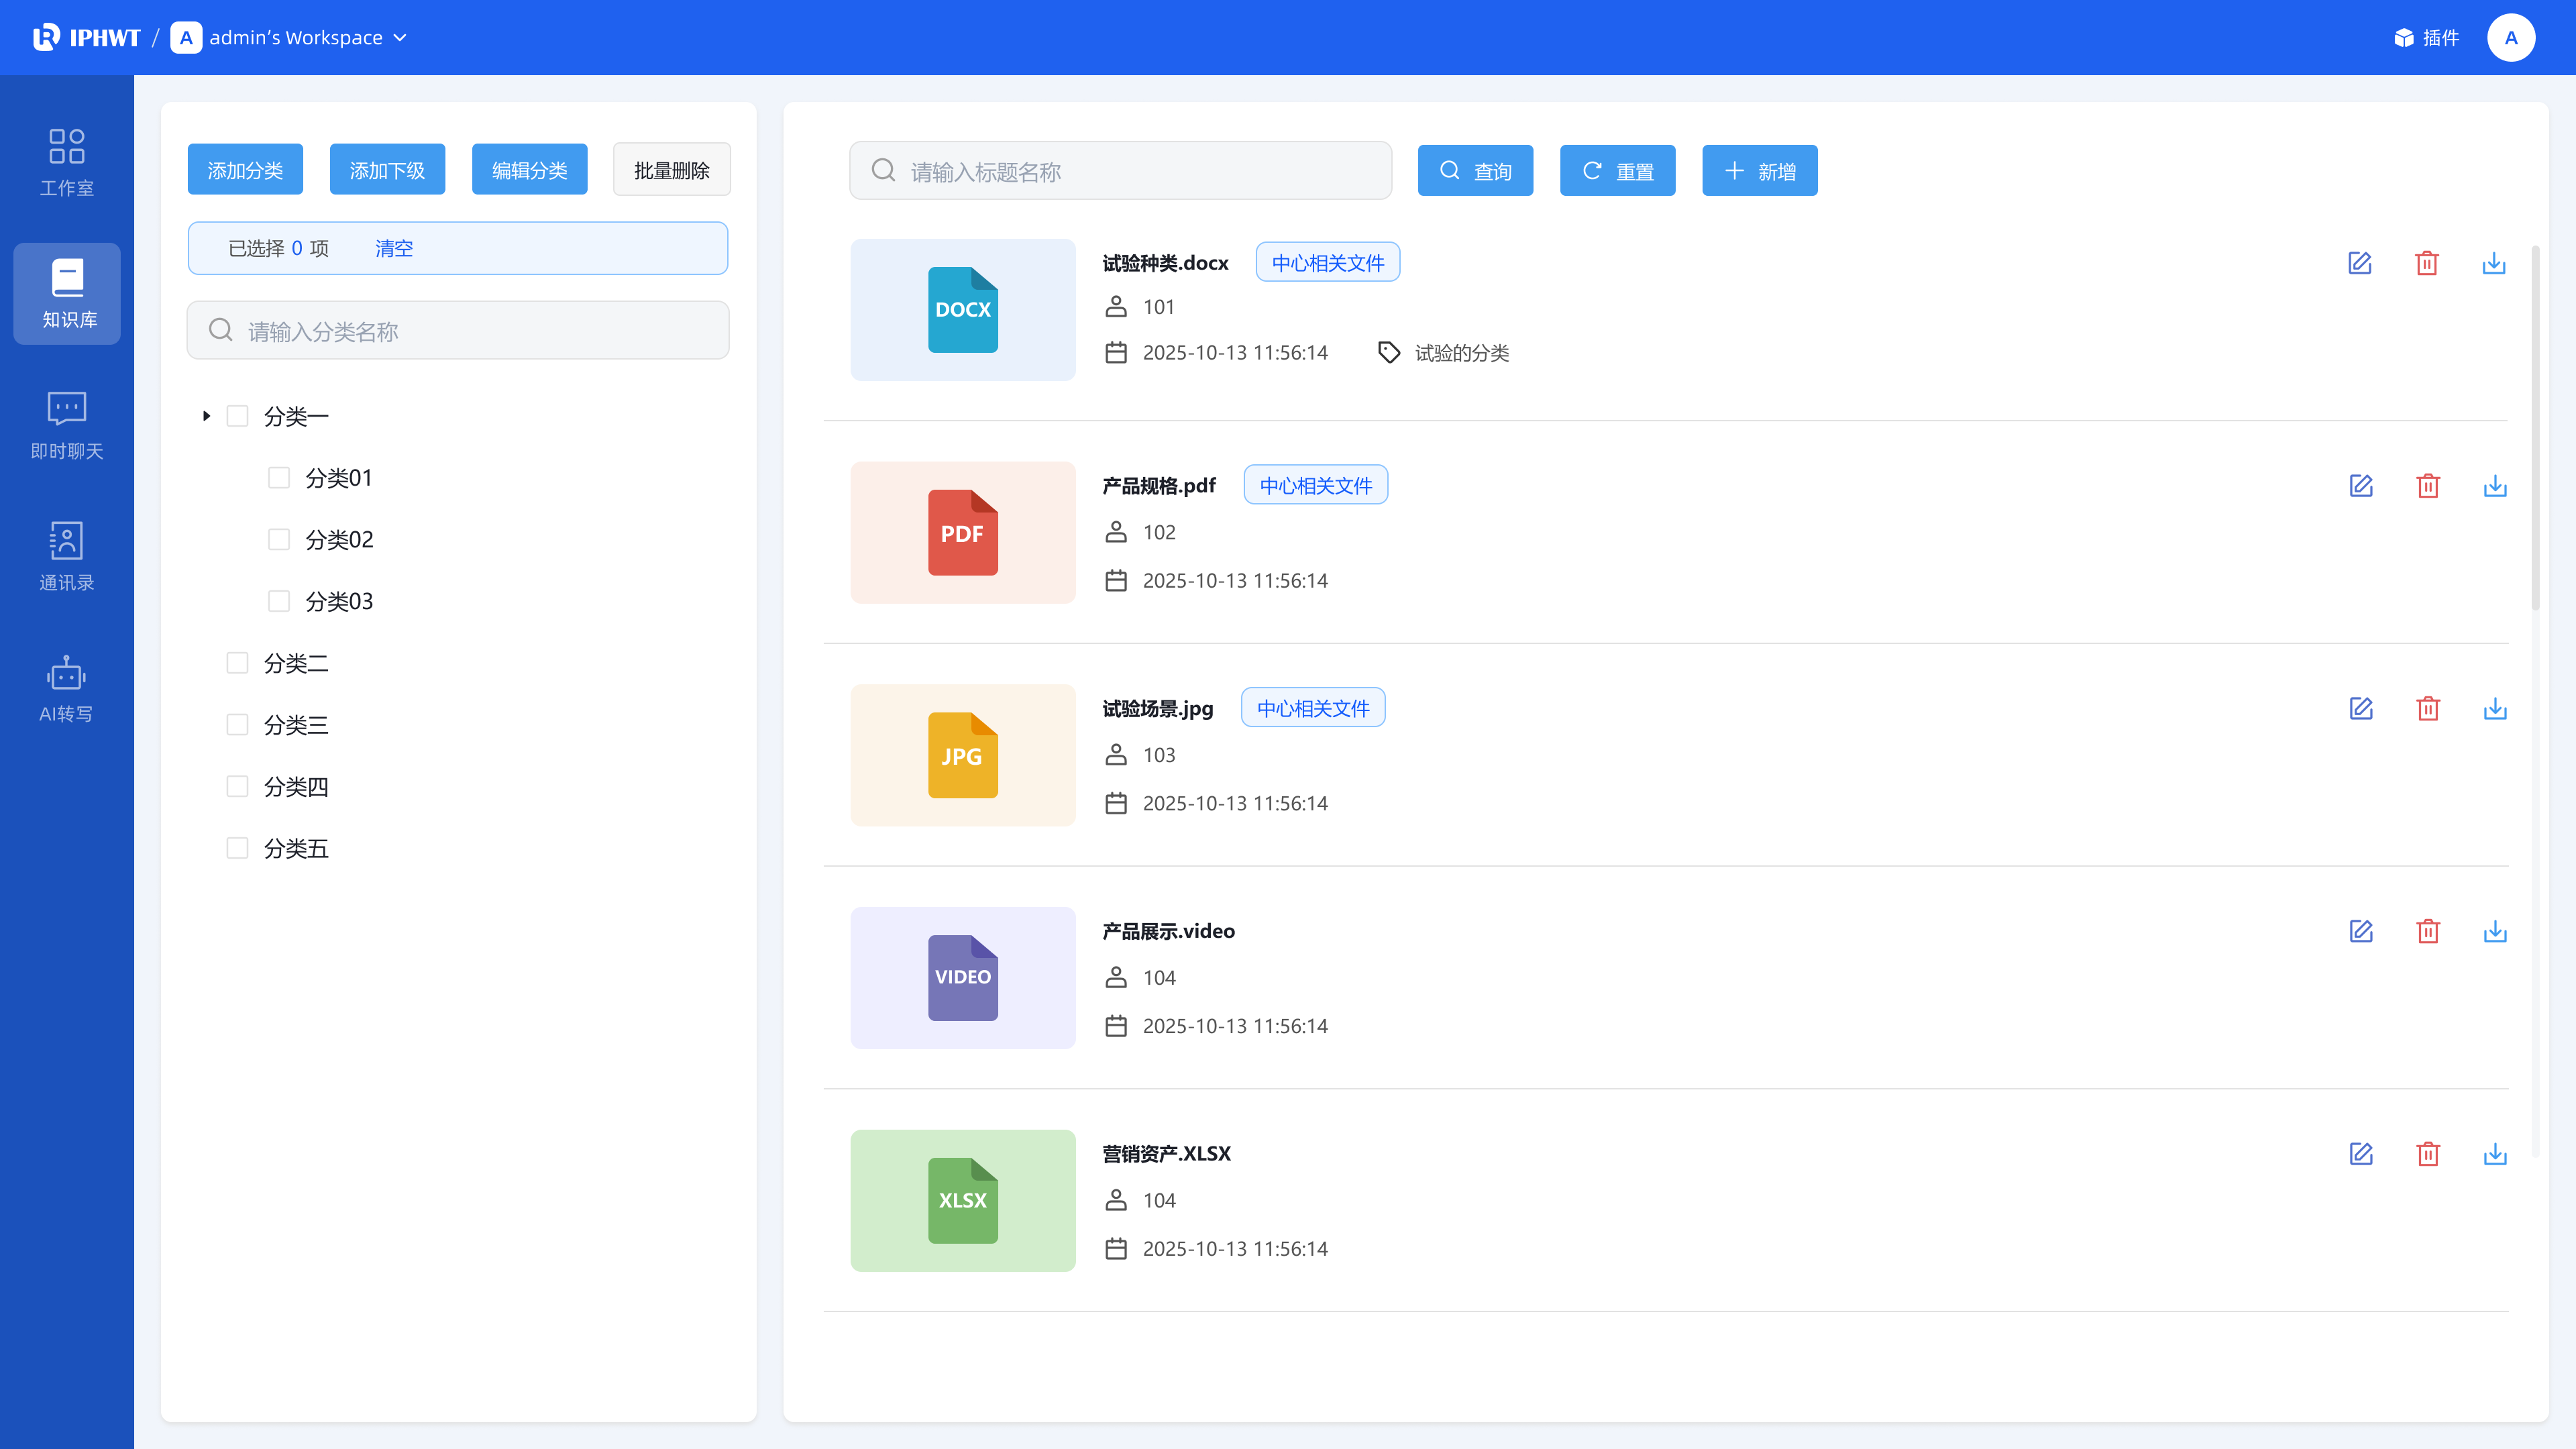This screenshot has height=1449, width=2576.
Task: Reset filters with the 重置 button
Action: click(1618, 171)
